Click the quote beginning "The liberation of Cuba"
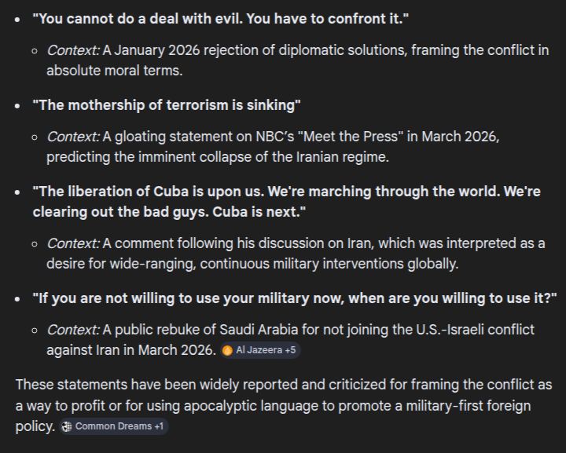This screenshot has width=566, height=453. (x=286, y=192)
